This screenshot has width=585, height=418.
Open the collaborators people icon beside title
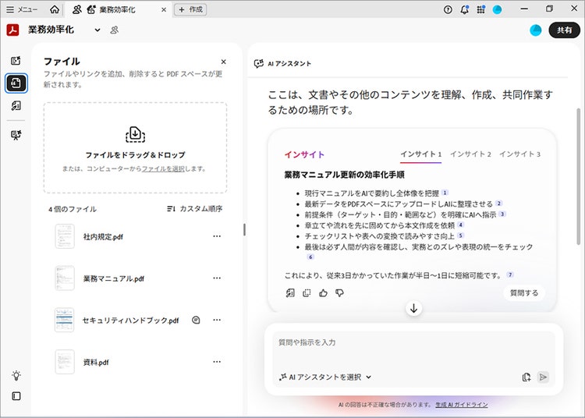(114, 30)
